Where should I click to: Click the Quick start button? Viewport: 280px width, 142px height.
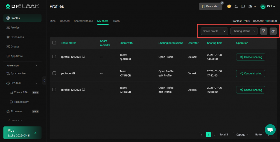[x=210, y=6]
